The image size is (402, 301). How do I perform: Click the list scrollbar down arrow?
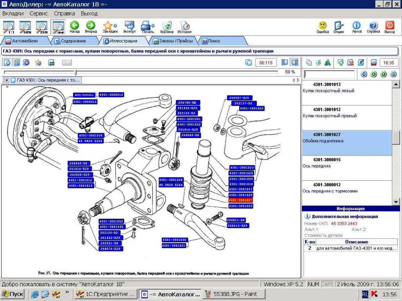396,202
